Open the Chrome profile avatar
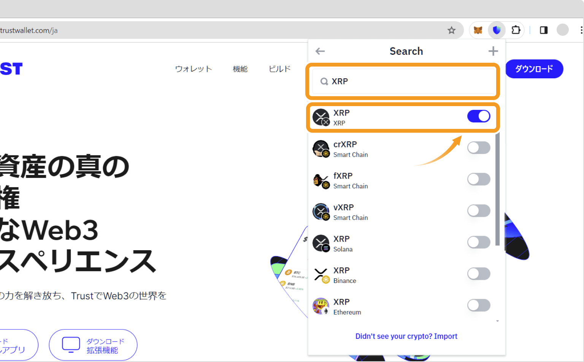 click(x=562, y=30)
